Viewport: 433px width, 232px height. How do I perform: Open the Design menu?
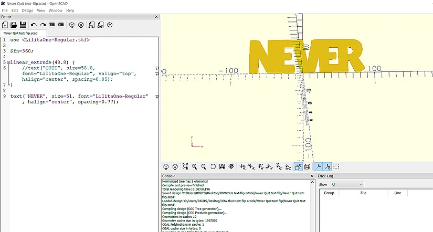point(27,10)
